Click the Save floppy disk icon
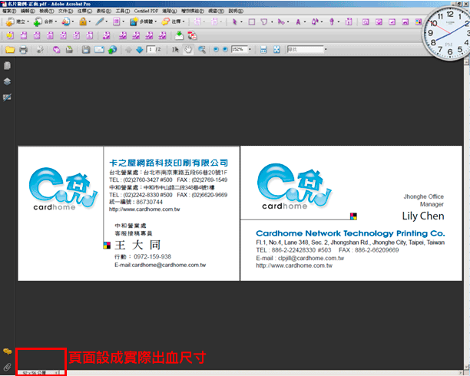This screenshot has width=470, height=376. click(86, 49)
